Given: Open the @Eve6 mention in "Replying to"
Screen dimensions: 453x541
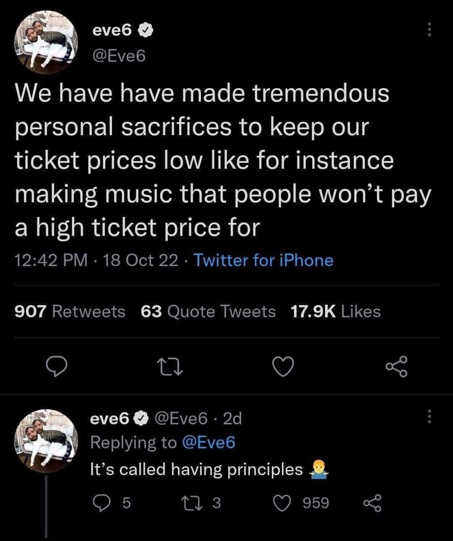Looking at the screenshot, I should (206, 442).
